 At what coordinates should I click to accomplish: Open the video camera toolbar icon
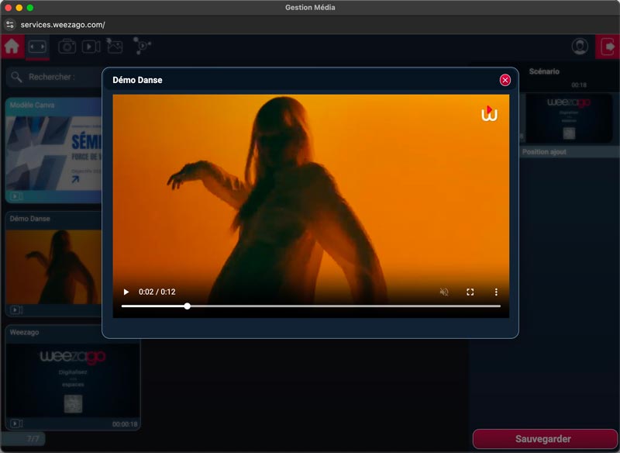click(x=91, y=47)
